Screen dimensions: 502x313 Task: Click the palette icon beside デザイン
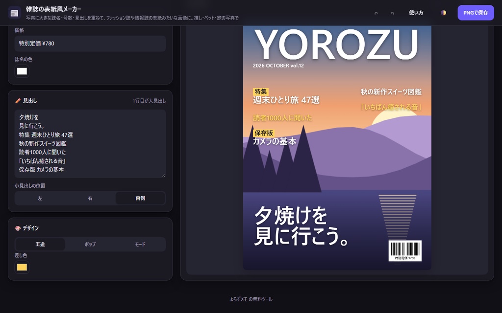(18, 228)
